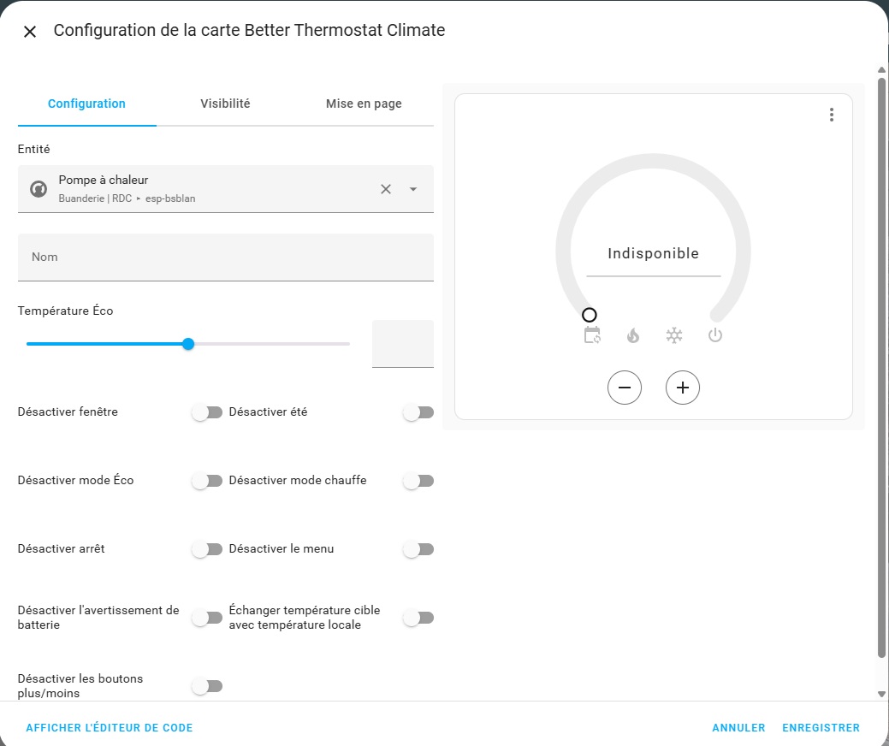Click the Indisponible status text
Viewport: 889px width, 746px height.
click(x=653, y=253)
